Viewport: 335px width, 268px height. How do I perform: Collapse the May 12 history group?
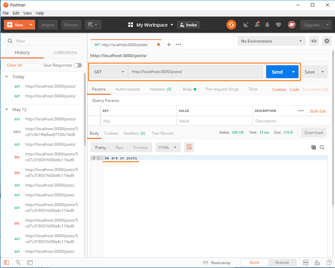point(6,109)
